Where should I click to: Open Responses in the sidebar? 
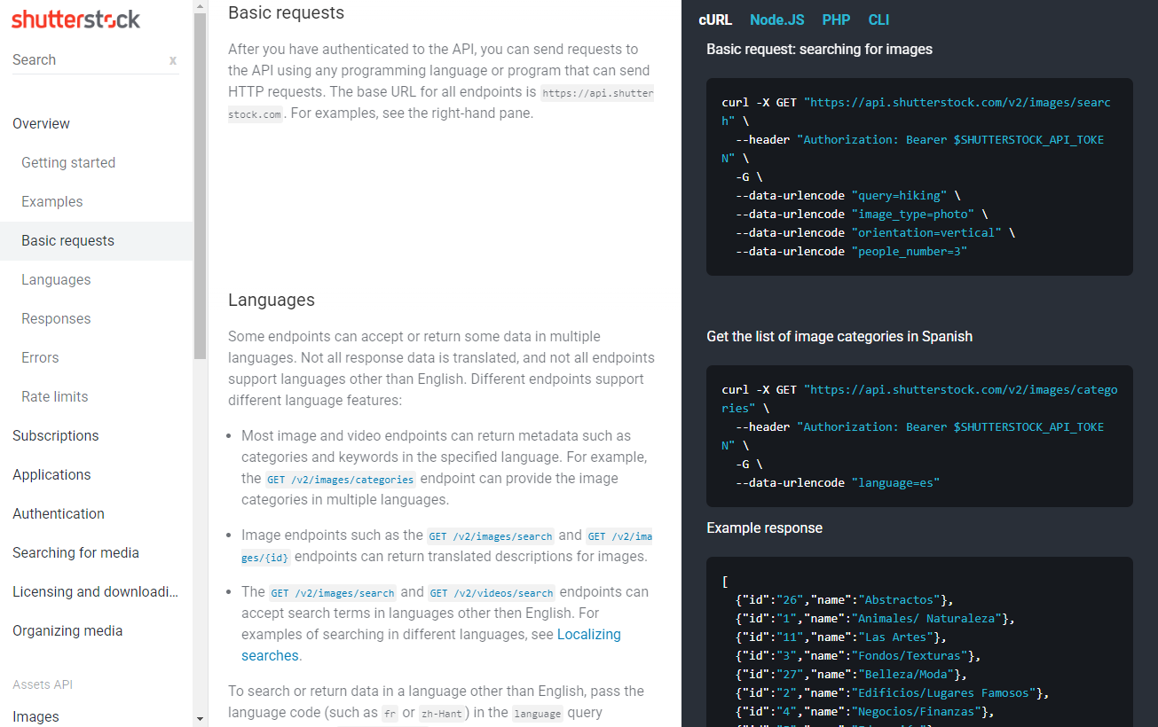click(x=56, y=318)
